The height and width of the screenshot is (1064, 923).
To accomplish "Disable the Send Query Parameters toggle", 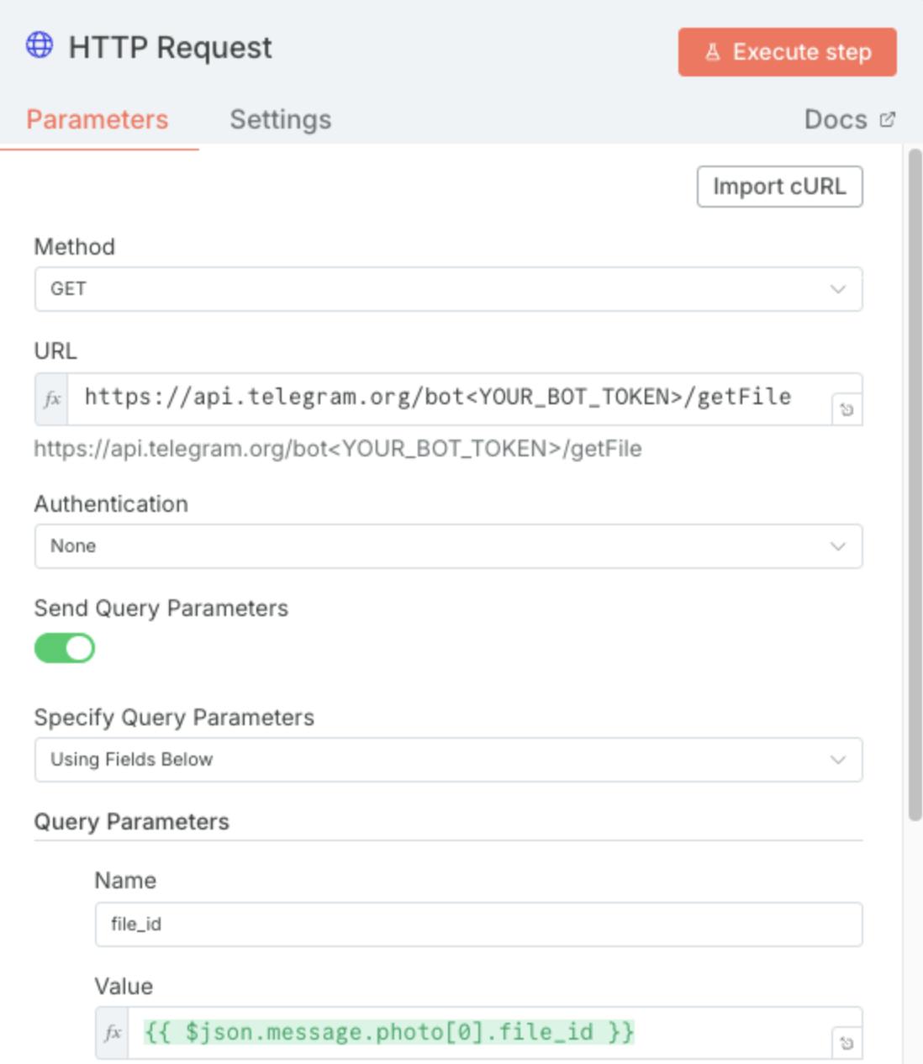I will click(65, 648).
